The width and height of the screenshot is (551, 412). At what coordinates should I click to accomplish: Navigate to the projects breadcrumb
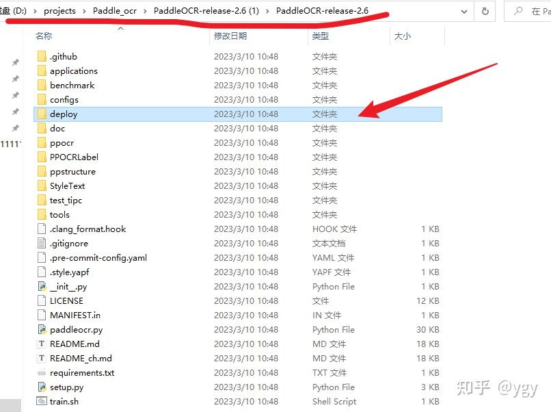point(59,11)
